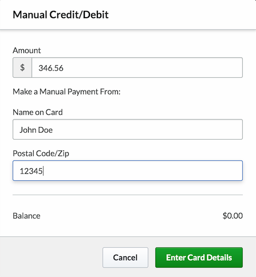
Task: Click the divider line above Balance
Action: coord(128,195)
